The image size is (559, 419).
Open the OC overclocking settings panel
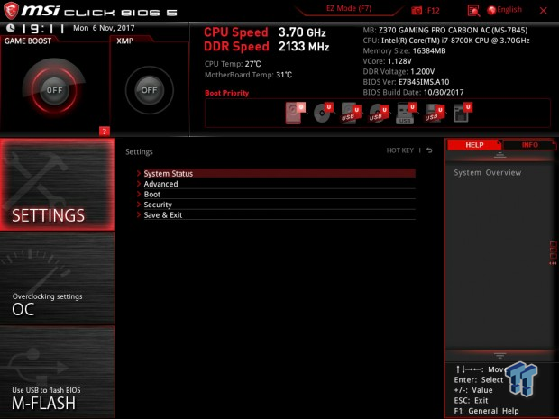click(57, 302)
